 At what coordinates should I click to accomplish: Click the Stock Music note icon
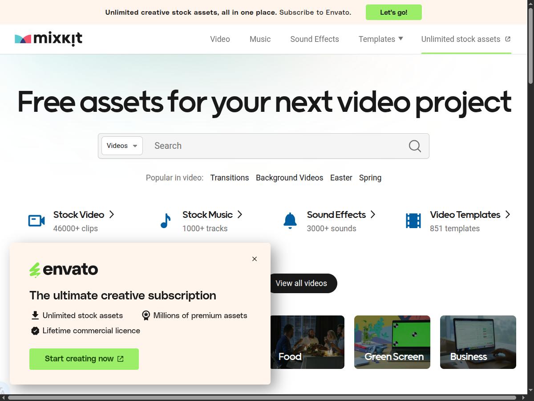[x=166, y=221]
